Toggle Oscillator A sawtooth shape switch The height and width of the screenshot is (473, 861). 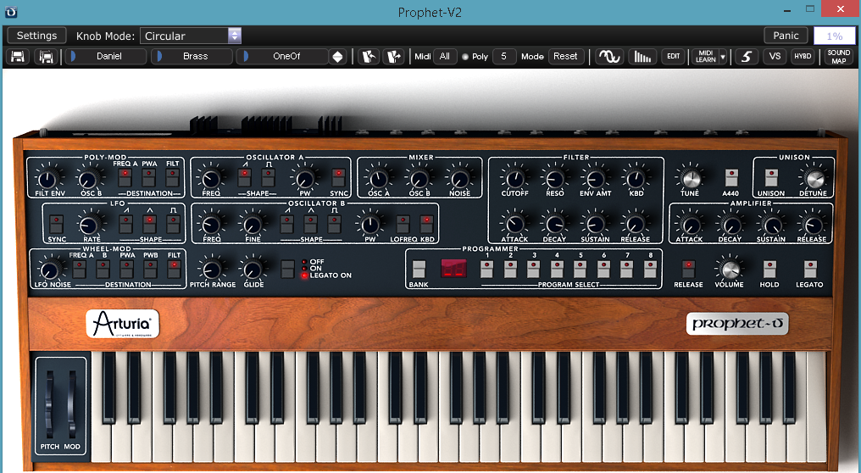click(x=245, y=177)
